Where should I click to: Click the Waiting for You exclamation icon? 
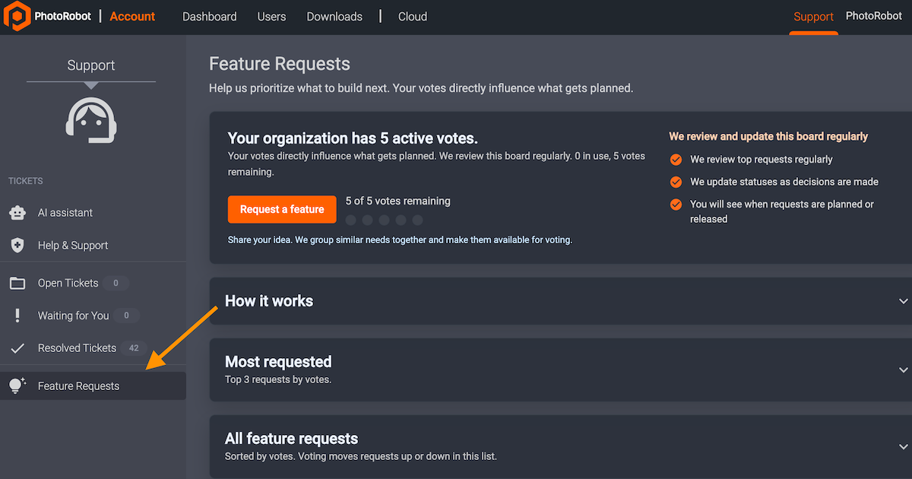pos(17,316)
